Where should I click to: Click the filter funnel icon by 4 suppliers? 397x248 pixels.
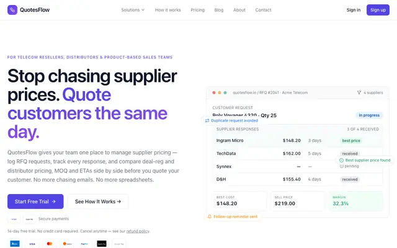point(359,92)
